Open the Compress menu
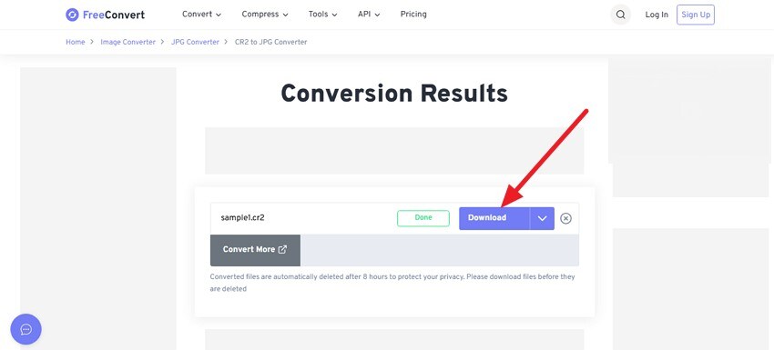The height and width of the screenshot is (350, 774). 265,15
